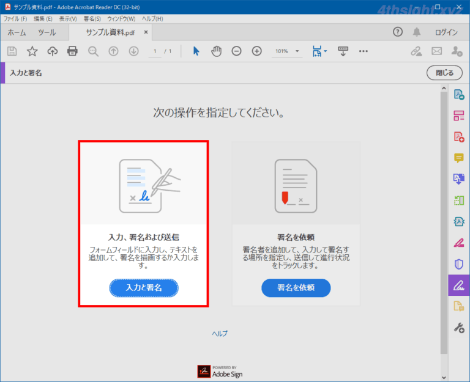Viewport: 470px width, 382px height.
Task: Click the zoom in plus icon
Action: click(256, 51)
